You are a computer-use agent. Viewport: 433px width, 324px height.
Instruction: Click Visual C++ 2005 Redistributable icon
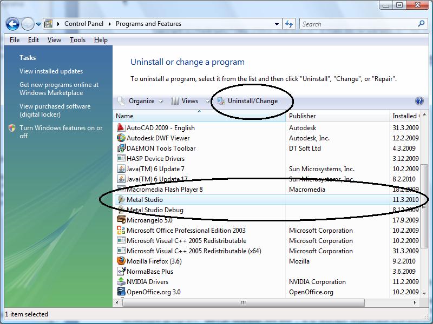(121, 240)
